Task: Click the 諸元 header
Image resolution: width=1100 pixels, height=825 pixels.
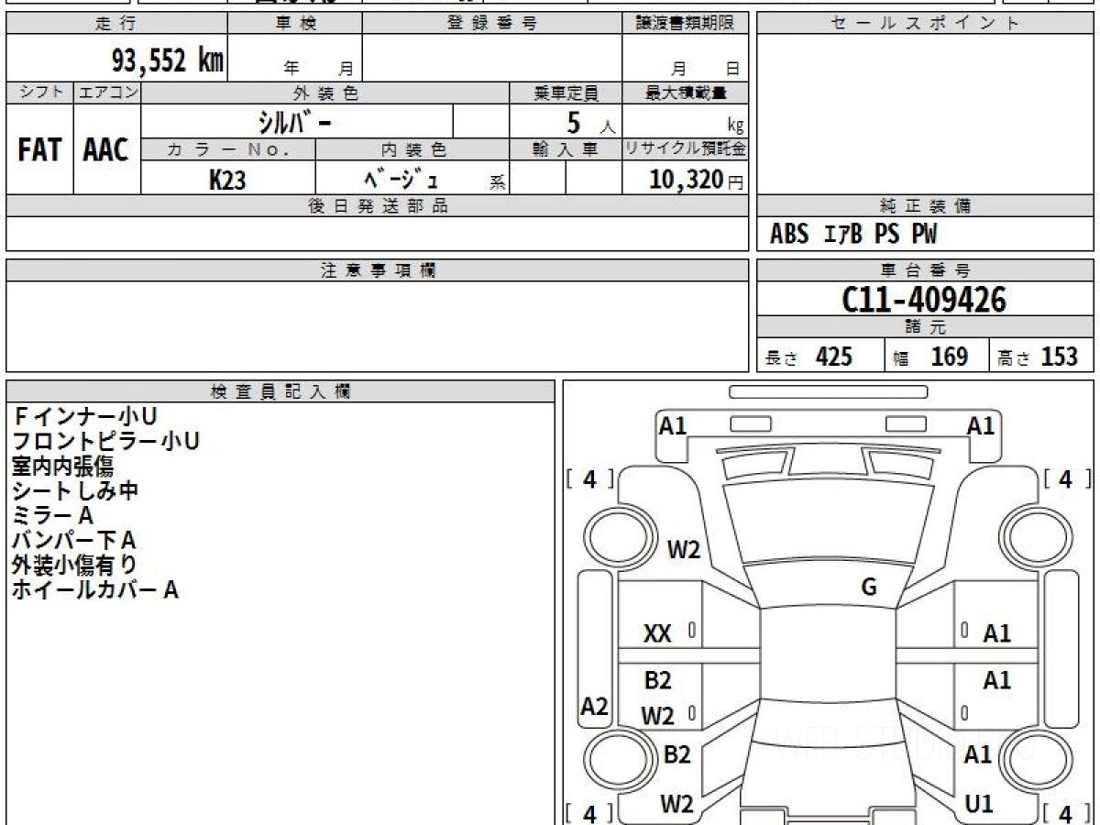Action: pyautogui.click(x=926, y=327)
